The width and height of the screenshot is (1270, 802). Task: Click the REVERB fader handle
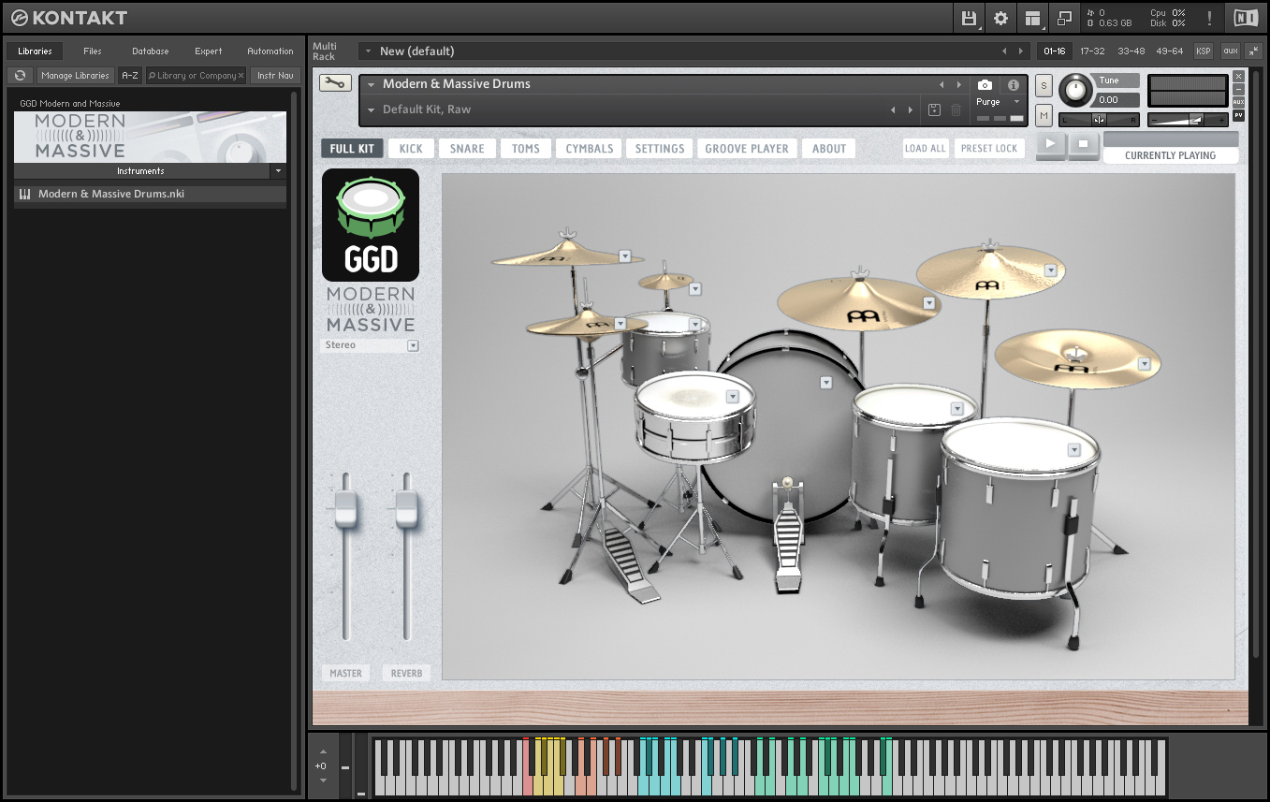(x=406, y=508)
